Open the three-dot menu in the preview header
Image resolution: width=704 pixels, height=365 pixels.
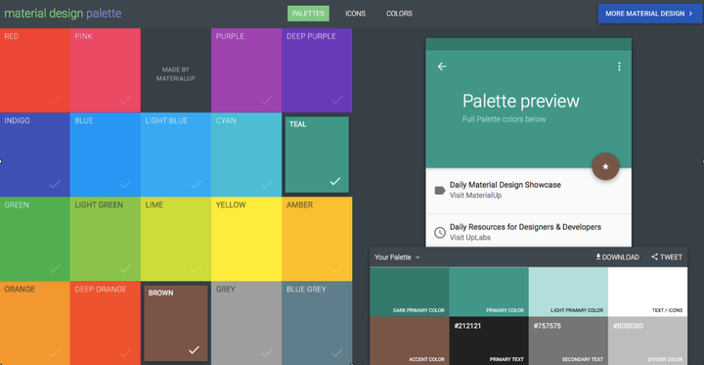pyautogui.click(x=619, y=67)
